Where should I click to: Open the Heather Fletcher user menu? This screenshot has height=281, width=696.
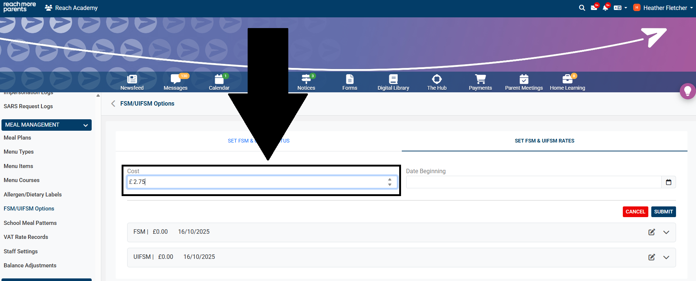tap(665, 8)
